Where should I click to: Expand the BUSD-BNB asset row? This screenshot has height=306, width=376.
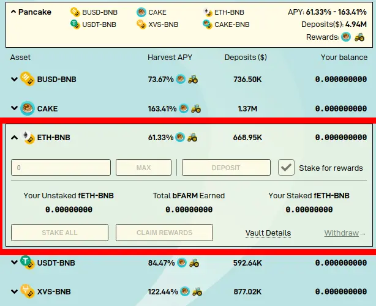tap(14, 79)
